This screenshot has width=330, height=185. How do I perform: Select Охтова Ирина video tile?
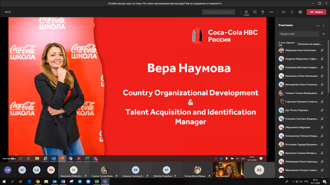[197, 170]
